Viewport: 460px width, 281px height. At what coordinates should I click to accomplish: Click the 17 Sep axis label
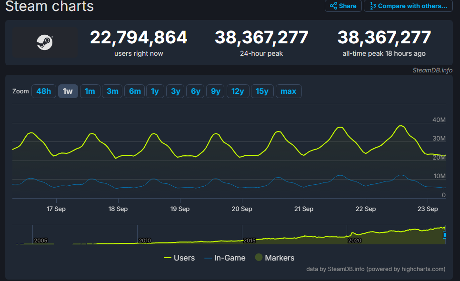click(x=56, y=209)
